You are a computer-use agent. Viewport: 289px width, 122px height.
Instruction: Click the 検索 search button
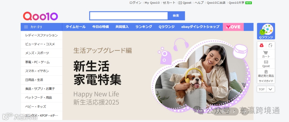tap(176, 16)
